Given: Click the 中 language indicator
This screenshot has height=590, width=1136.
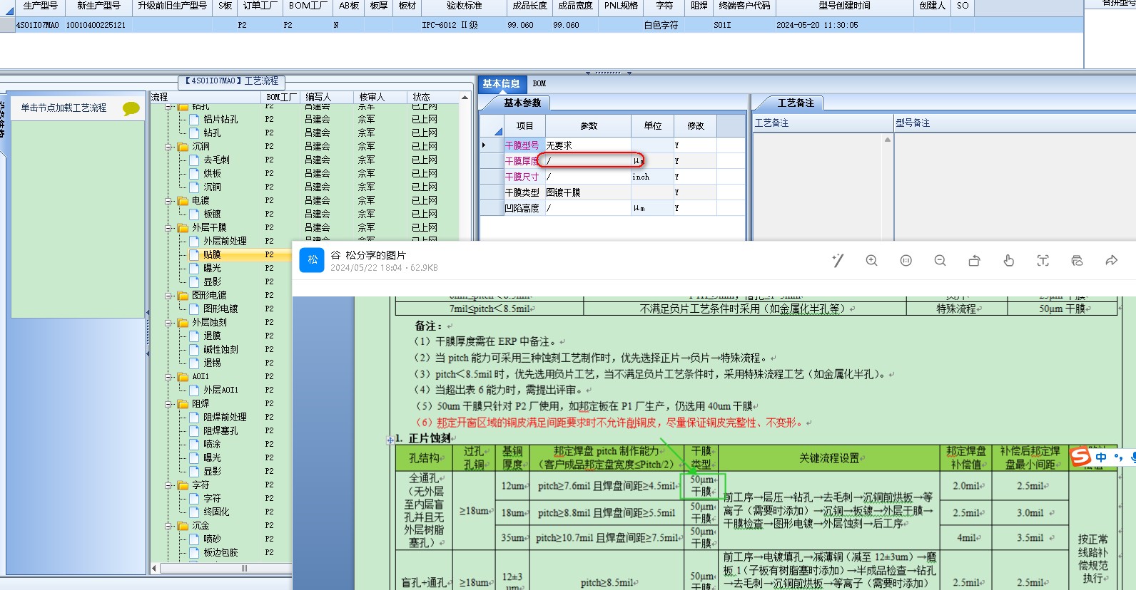Looking at the screenshot, I should pos(1101,457).
